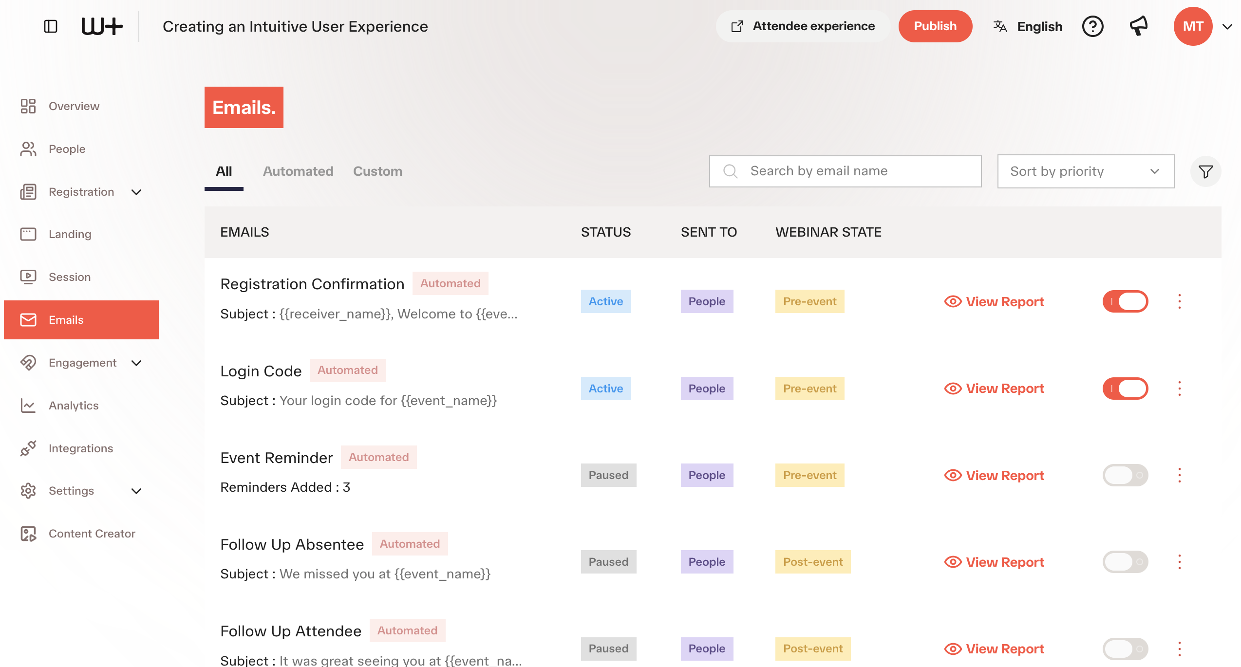The image size is (1241, 667).
Task: Open more options for Login Code
Action: coord(1180,389)
